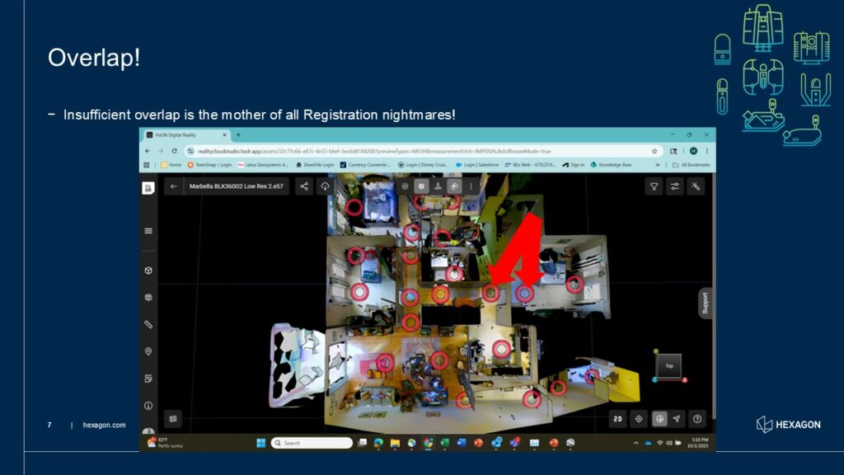Toggle the fly navigation arrow mode

(677, 419)
